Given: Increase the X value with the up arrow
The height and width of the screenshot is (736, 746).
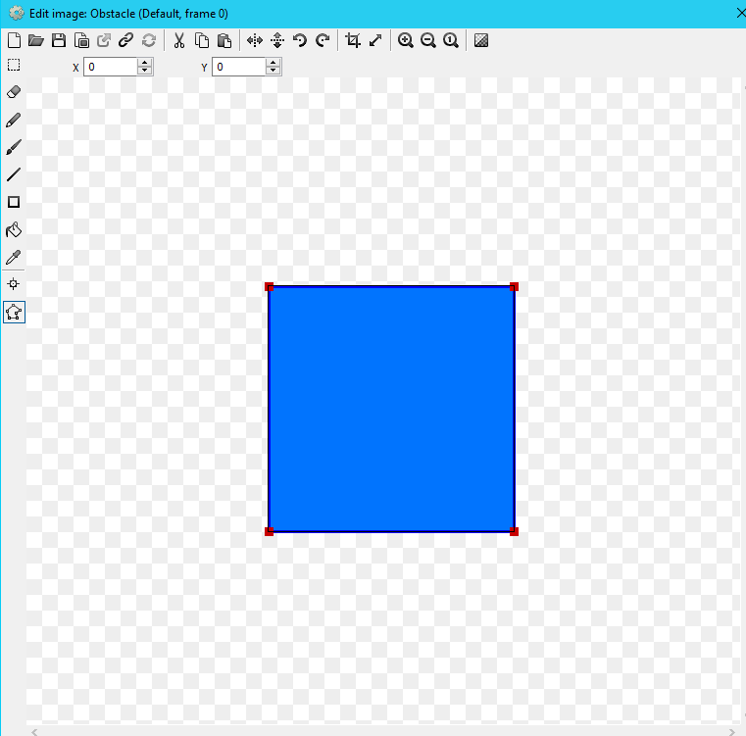Looking at the screenshot, I should (x=145, y=63).
